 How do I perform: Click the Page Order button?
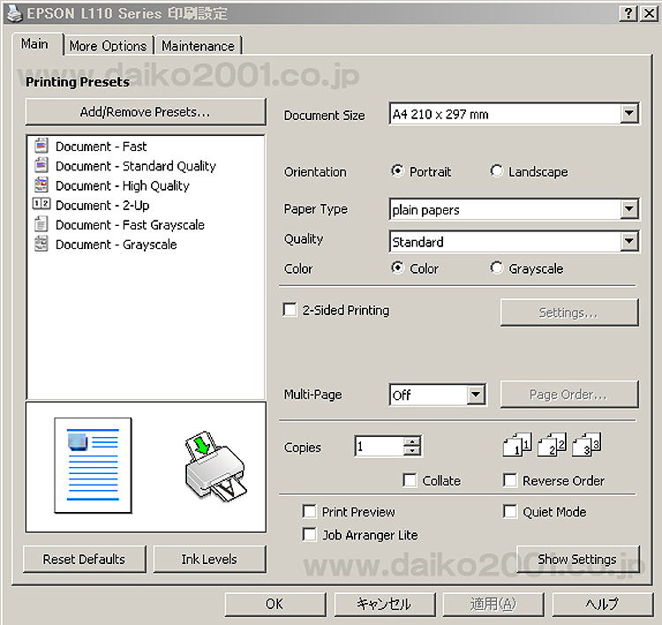coord(569,395)
